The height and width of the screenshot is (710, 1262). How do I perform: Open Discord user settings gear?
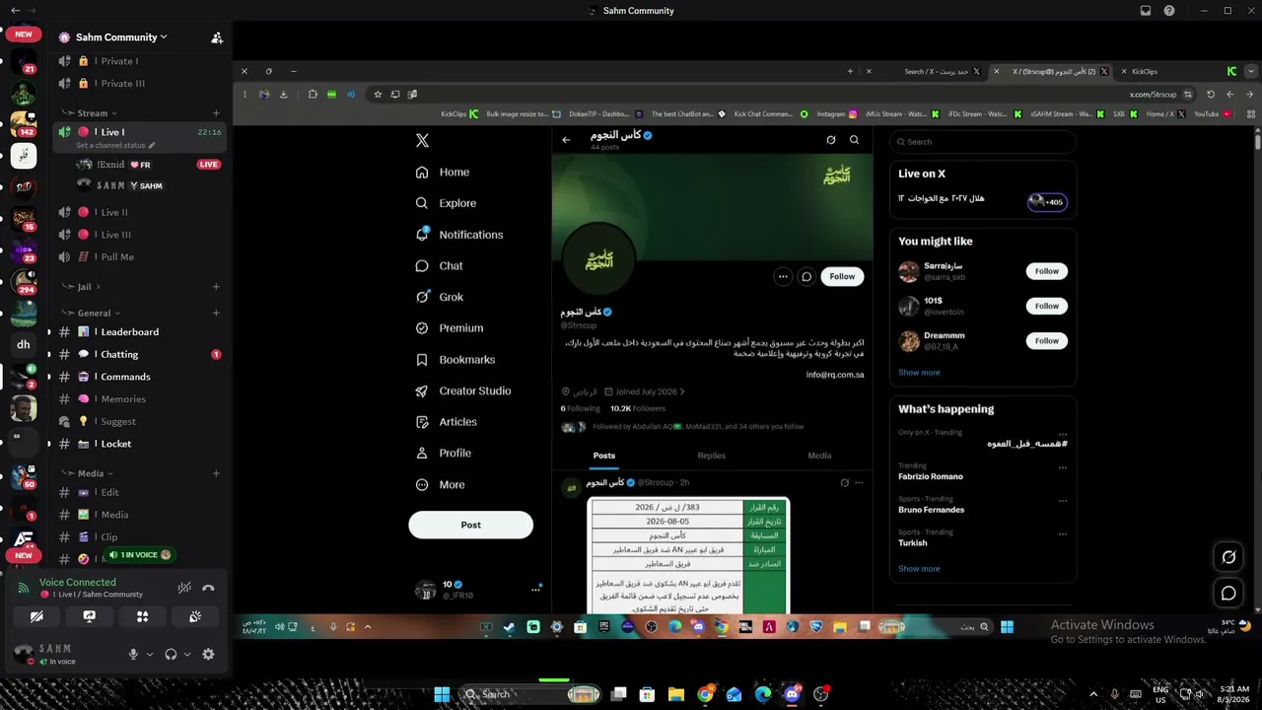point(208,654)
